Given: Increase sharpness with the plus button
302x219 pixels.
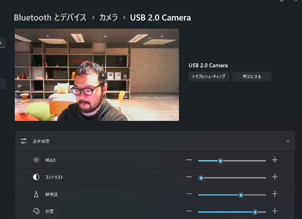Looking at the screenshot, I should [275, 194].
